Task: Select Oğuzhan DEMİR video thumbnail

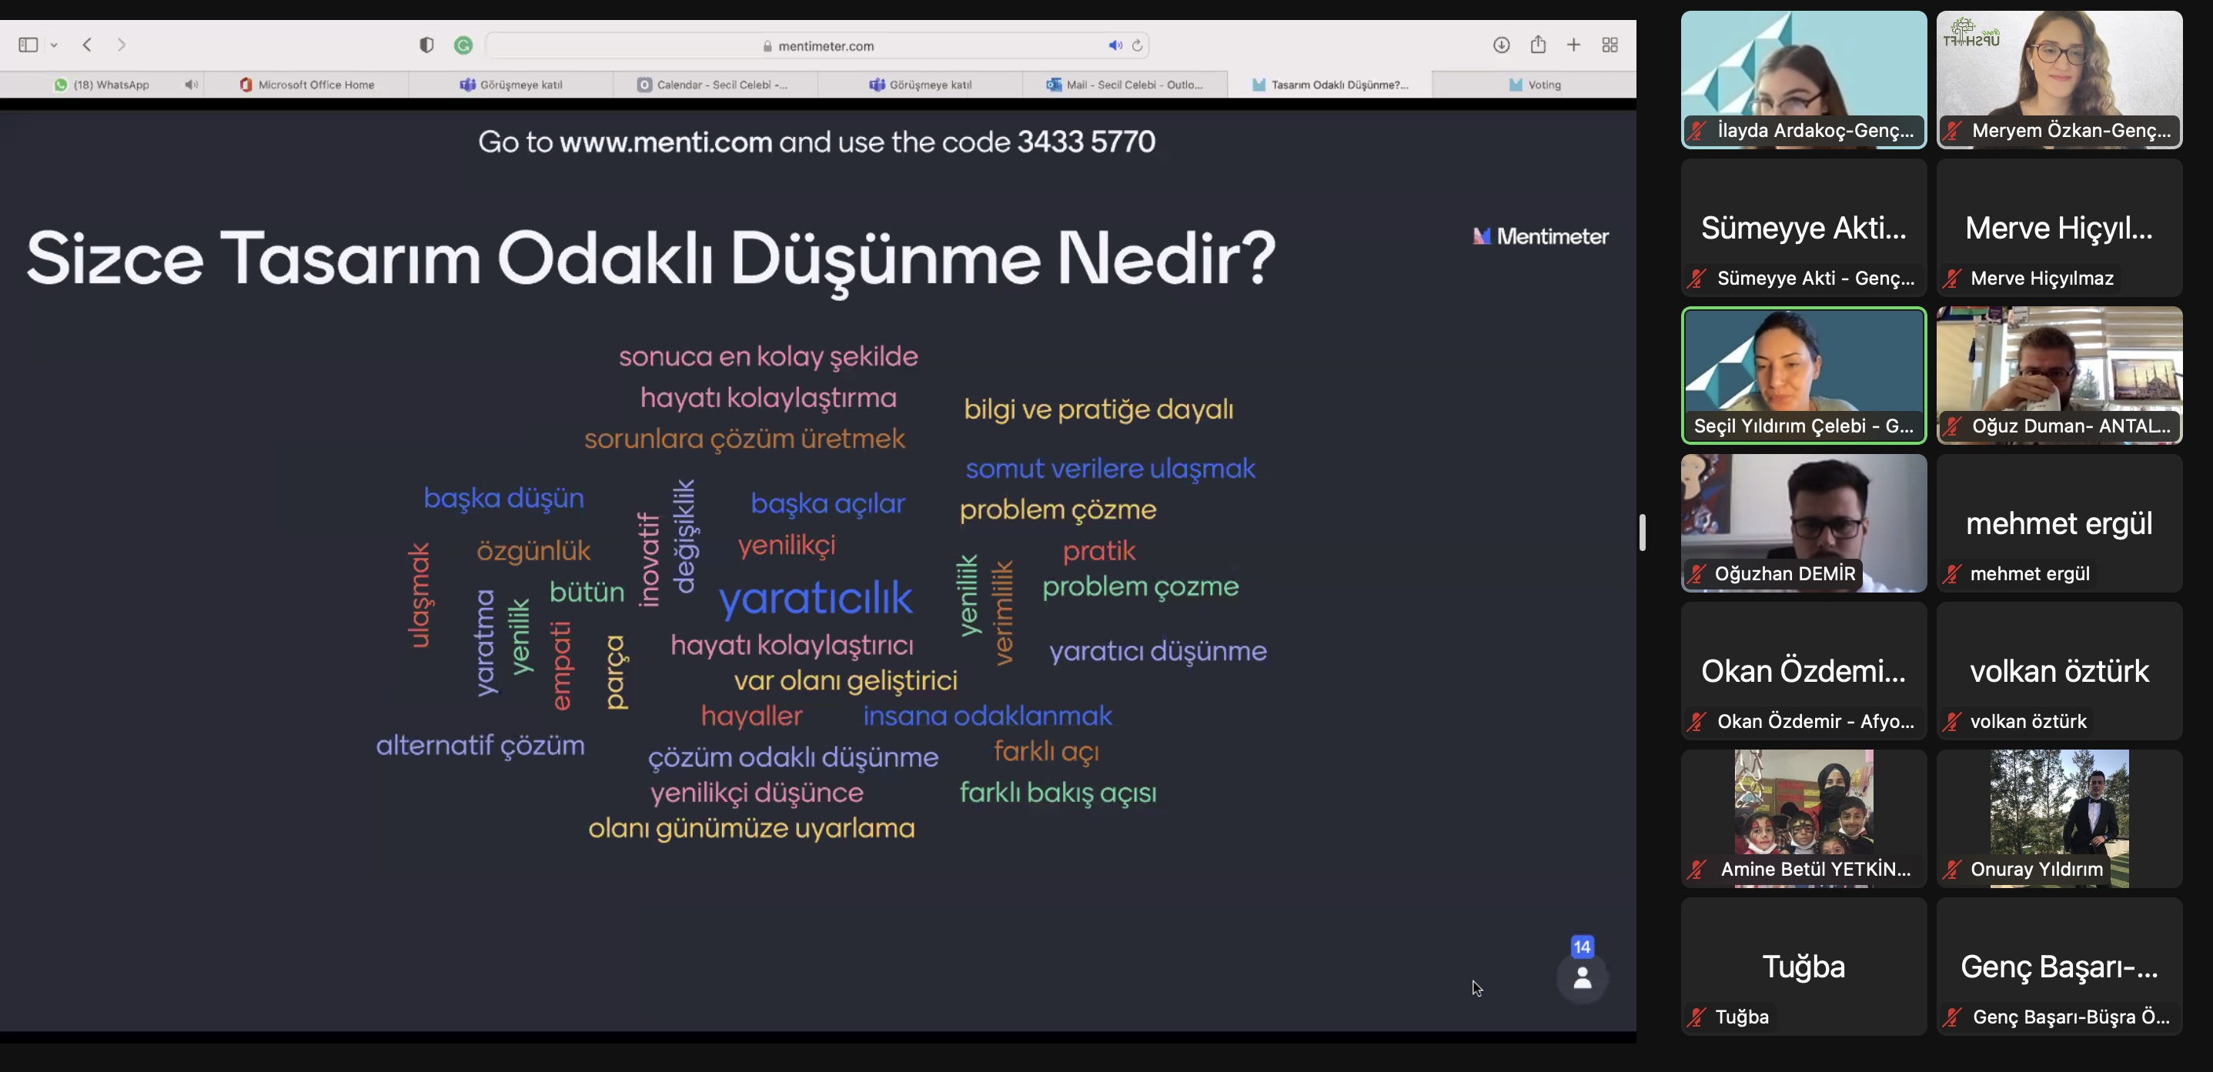Action: pos(1803,523)
